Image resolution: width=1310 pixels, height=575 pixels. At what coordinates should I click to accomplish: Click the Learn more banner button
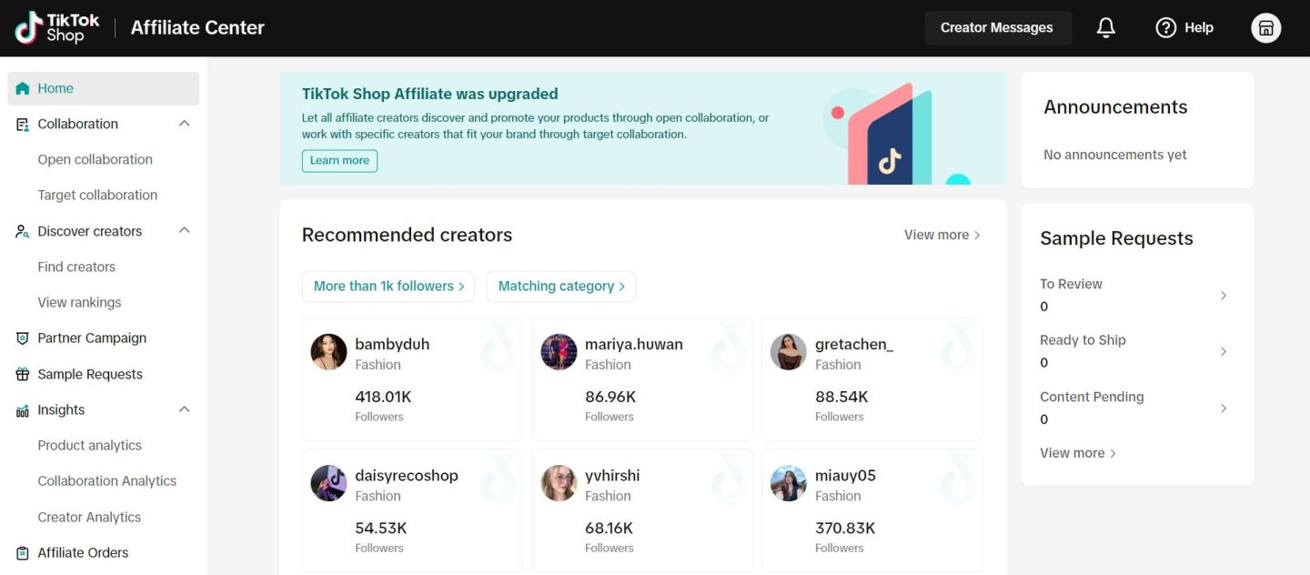339,161
